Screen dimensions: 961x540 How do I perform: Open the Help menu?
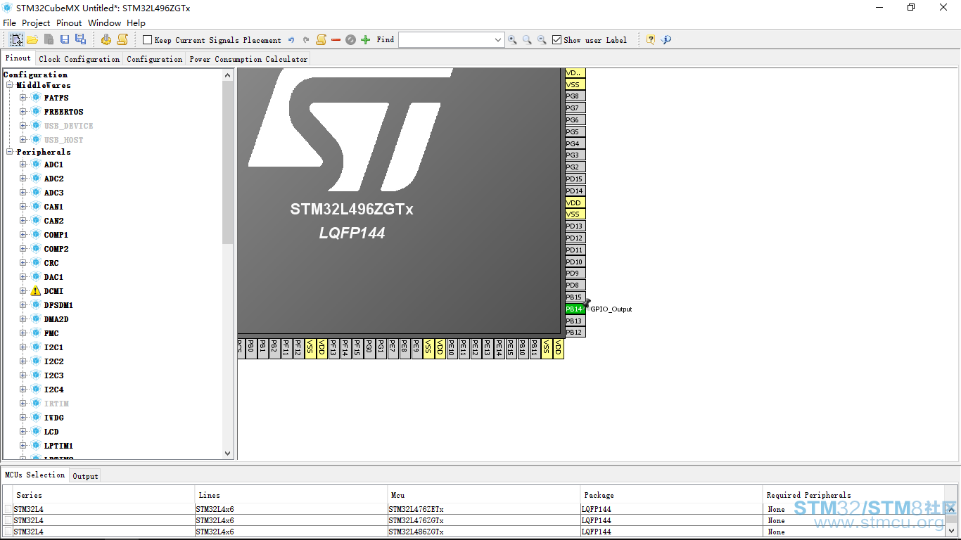pos(136,23)
